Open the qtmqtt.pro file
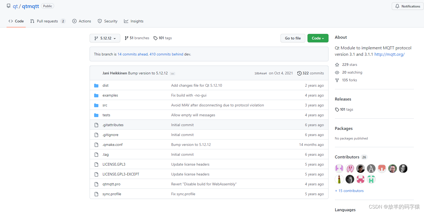The height and width of the screenshot is (212, 424). coord(111,184)
